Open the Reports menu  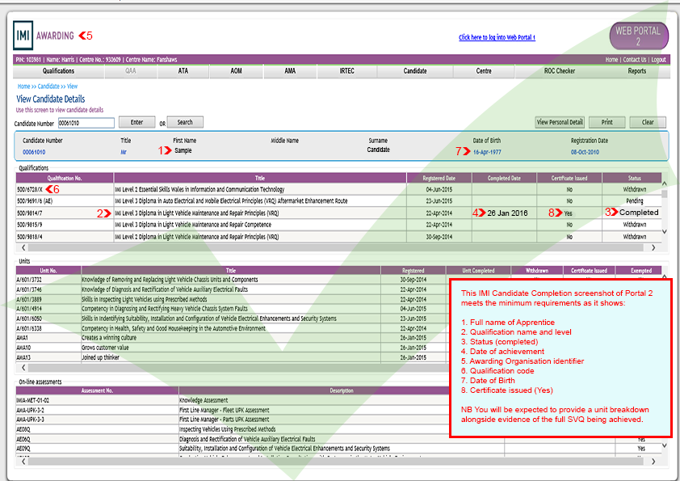pos(636,71)
